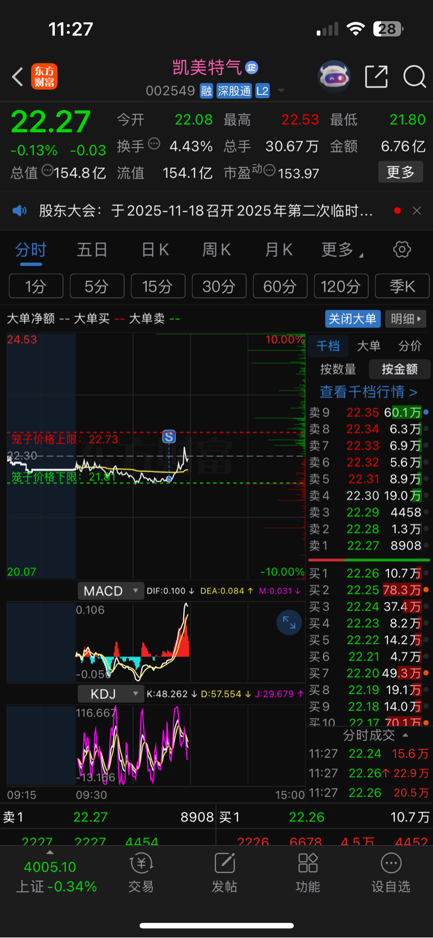
Task: Select 按数量 display mode
Action: (338, 369)
